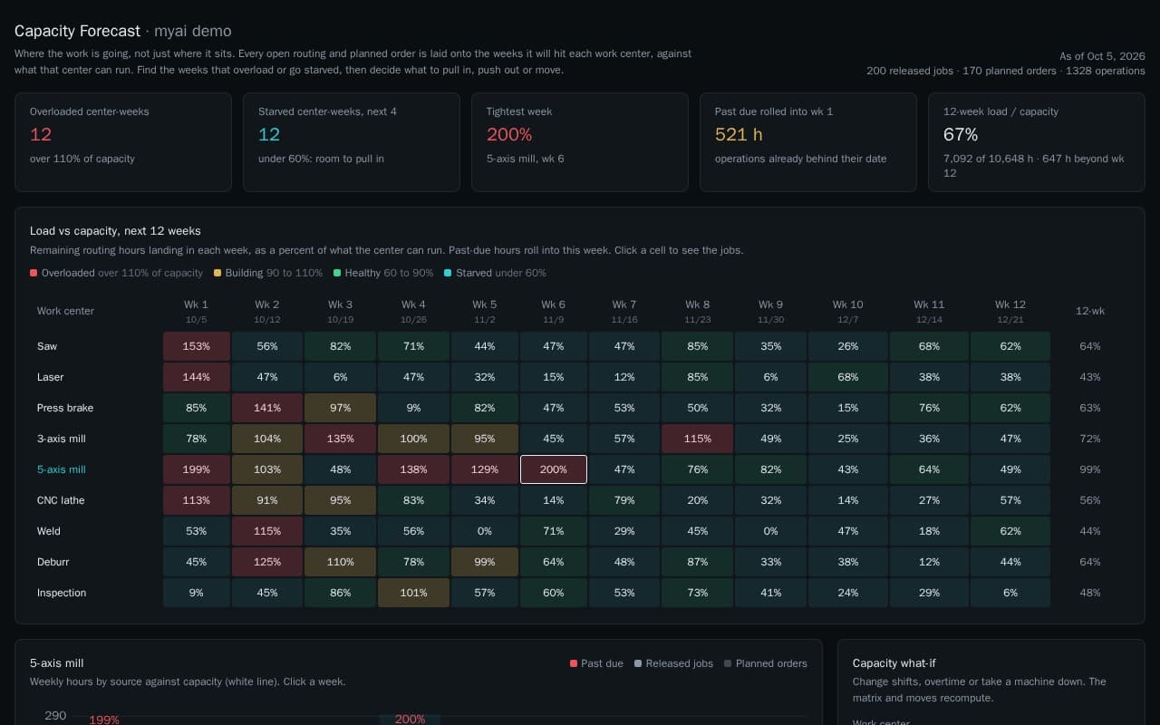
Task: Open the Weld Wk 2 cell showing 115%
Action: point(267,531)
